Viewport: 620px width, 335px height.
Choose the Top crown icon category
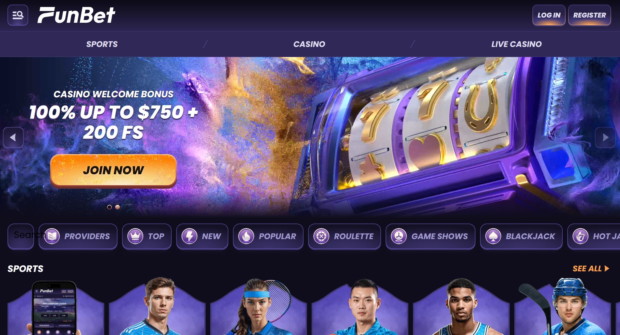[135, 236]
